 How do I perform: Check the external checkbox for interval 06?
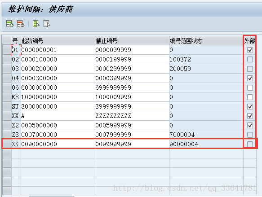tap(250, 88)
